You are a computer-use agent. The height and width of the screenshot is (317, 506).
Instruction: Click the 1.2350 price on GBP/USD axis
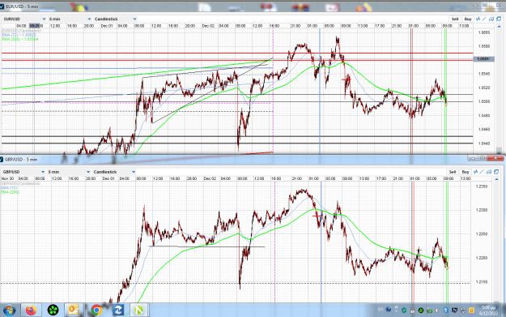(482, 186)
